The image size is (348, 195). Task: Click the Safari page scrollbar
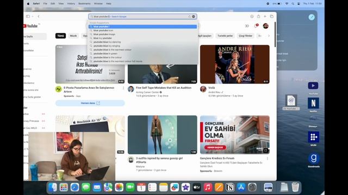point(276,34)
